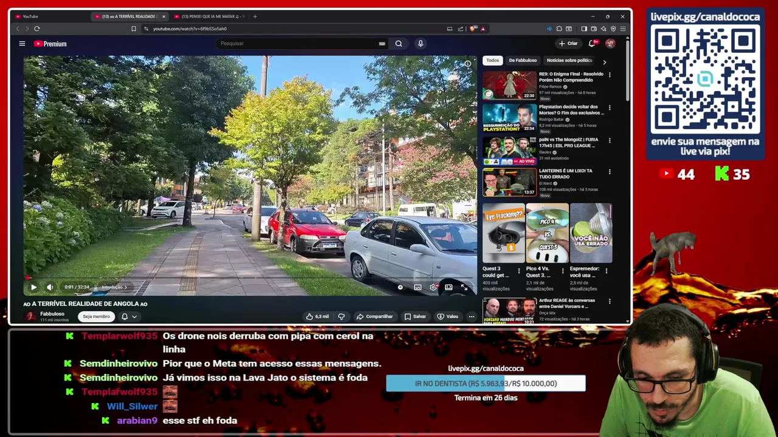This screenshot has height=437, width=778.
Task: Click the Valeu thanks button
Action: click(x=448, y=316)
